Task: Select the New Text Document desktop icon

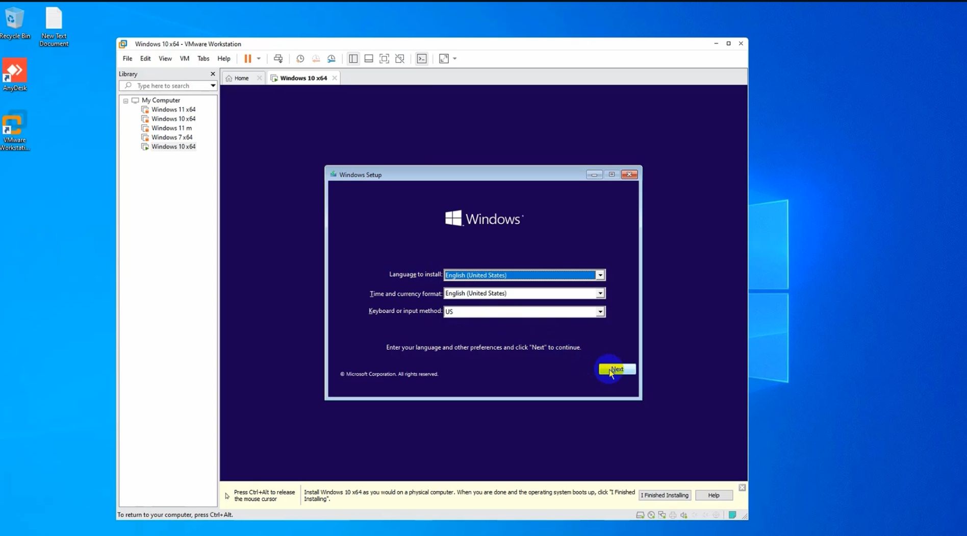Action: coord(54,27)
